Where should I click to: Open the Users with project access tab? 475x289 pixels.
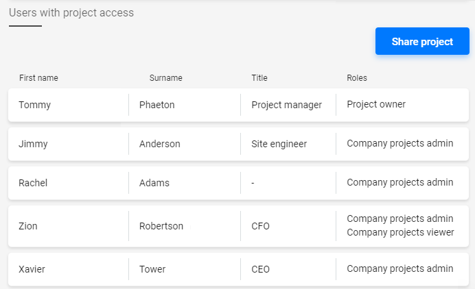click(71, 13)
